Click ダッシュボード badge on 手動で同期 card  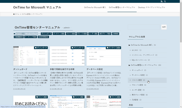(x=77, y=48)
